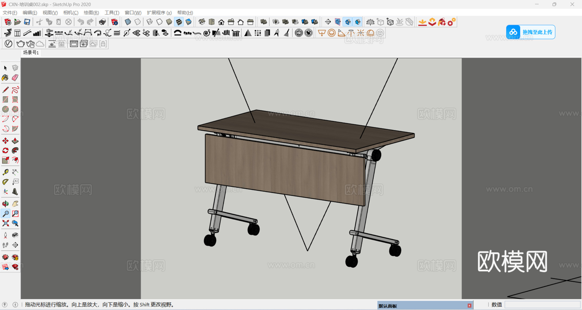Toggle Monochrome face style
The image size is (582, 310).
point(189,22)
